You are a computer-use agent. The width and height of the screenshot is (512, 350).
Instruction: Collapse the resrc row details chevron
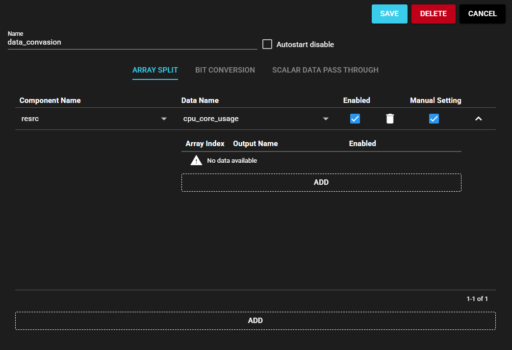pos(478,119)
